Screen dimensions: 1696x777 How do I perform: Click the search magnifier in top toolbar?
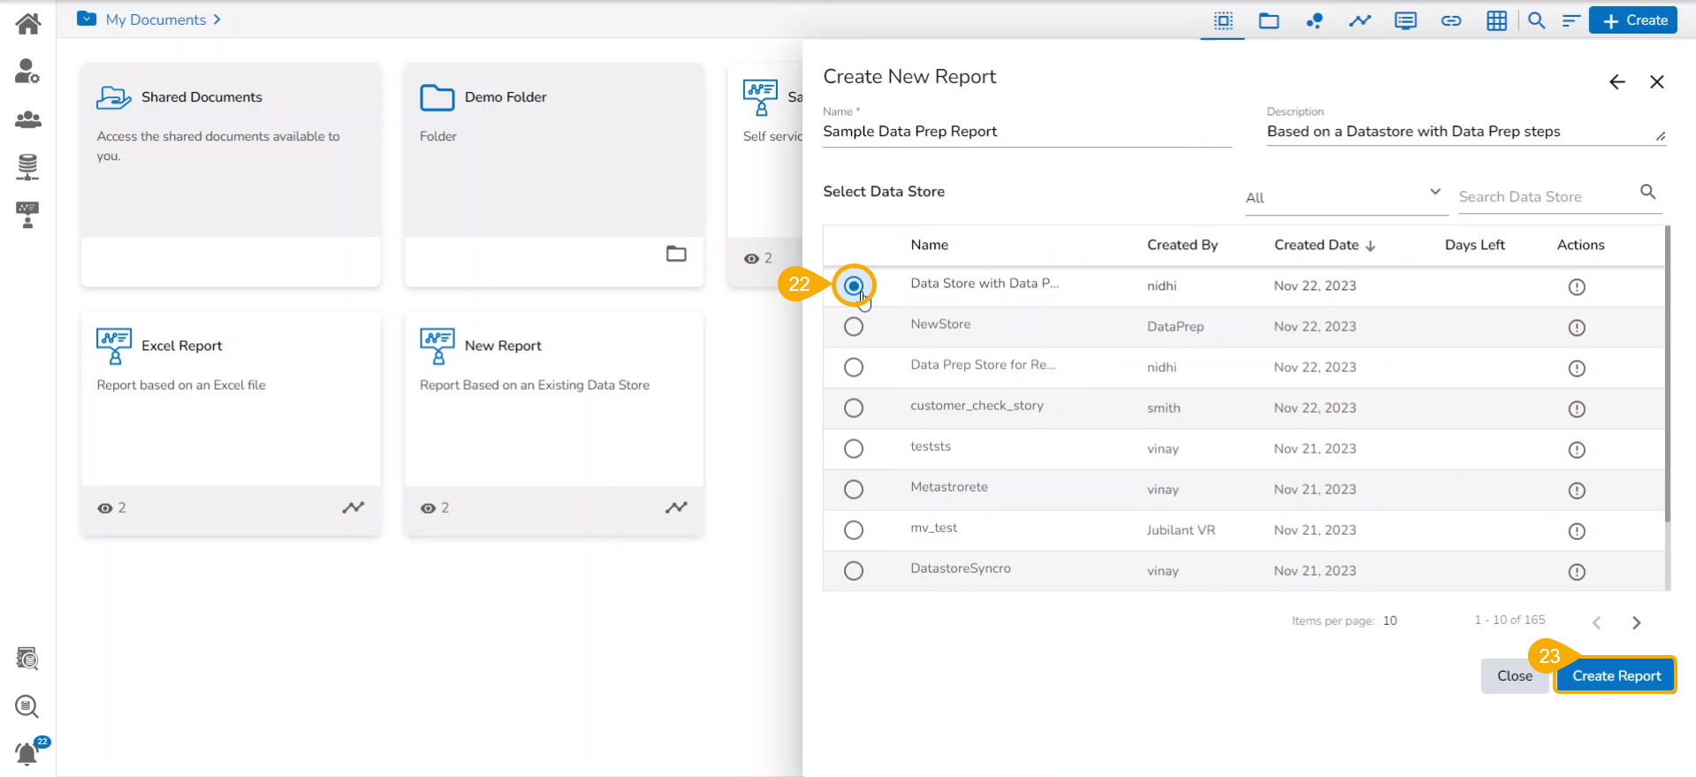click(x=1536, y=20)
